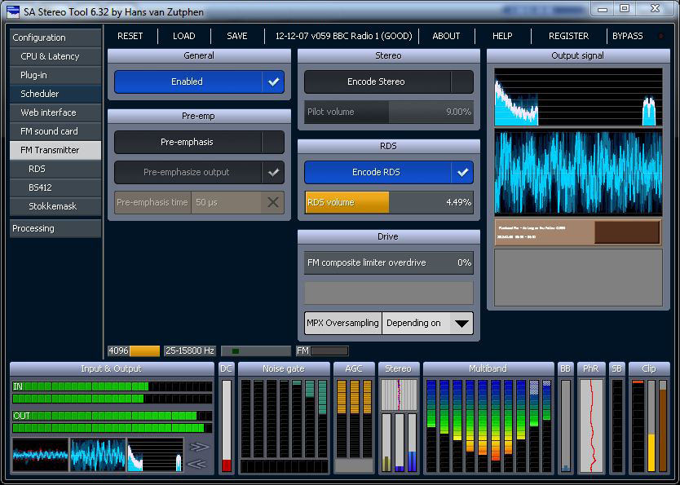The image size is (680, 485).
Task: Click the 4096 status indicator
Action: click(x=134, y=351)
